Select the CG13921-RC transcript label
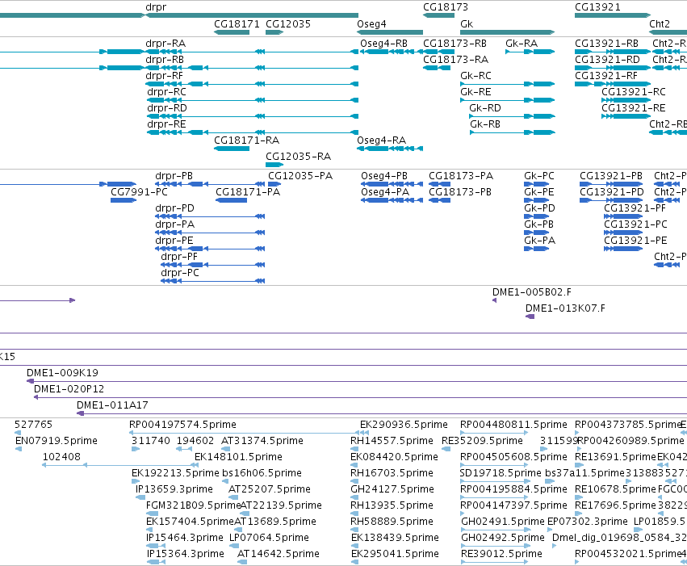The width and height of the screenshot is (687, 566). pyautogui.click(x=634, y=92)
